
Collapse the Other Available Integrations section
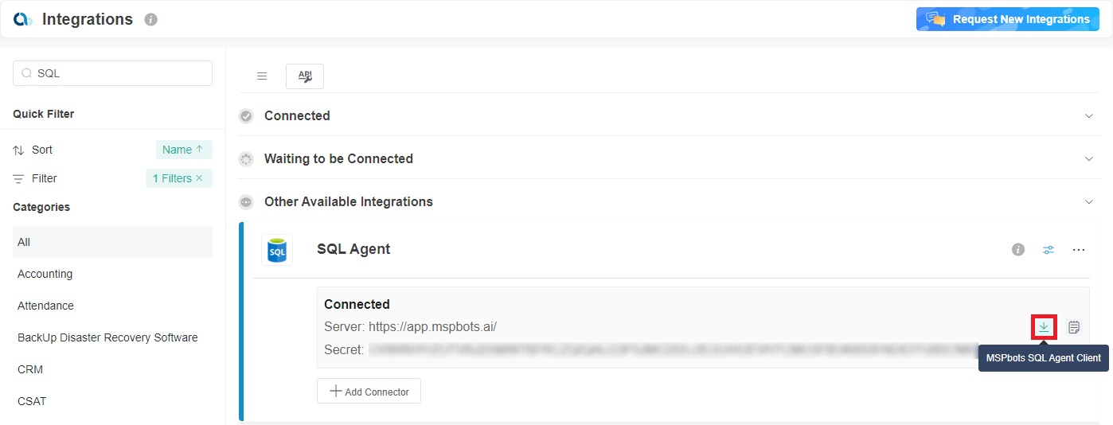pyautogui.click(x=1089, y=202)
